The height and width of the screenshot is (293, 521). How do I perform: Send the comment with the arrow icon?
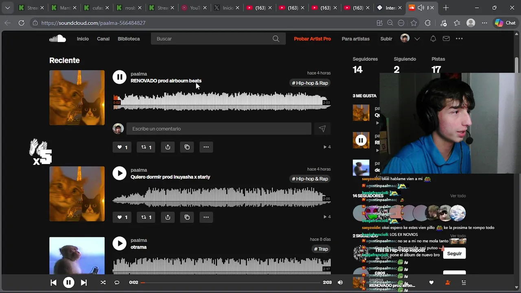click(322, 129)
